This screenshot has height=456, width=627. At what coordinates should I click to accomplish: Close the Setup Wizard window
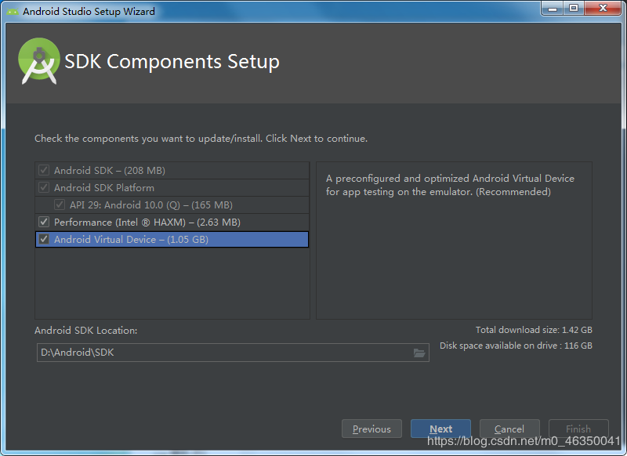click(x=603, y=8)
